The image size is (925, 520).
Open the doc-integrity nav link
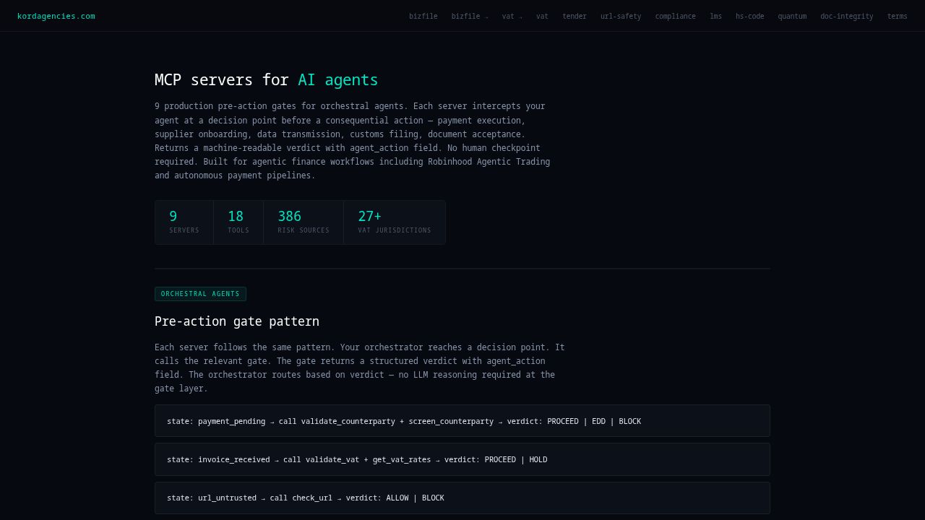(846, 17)
